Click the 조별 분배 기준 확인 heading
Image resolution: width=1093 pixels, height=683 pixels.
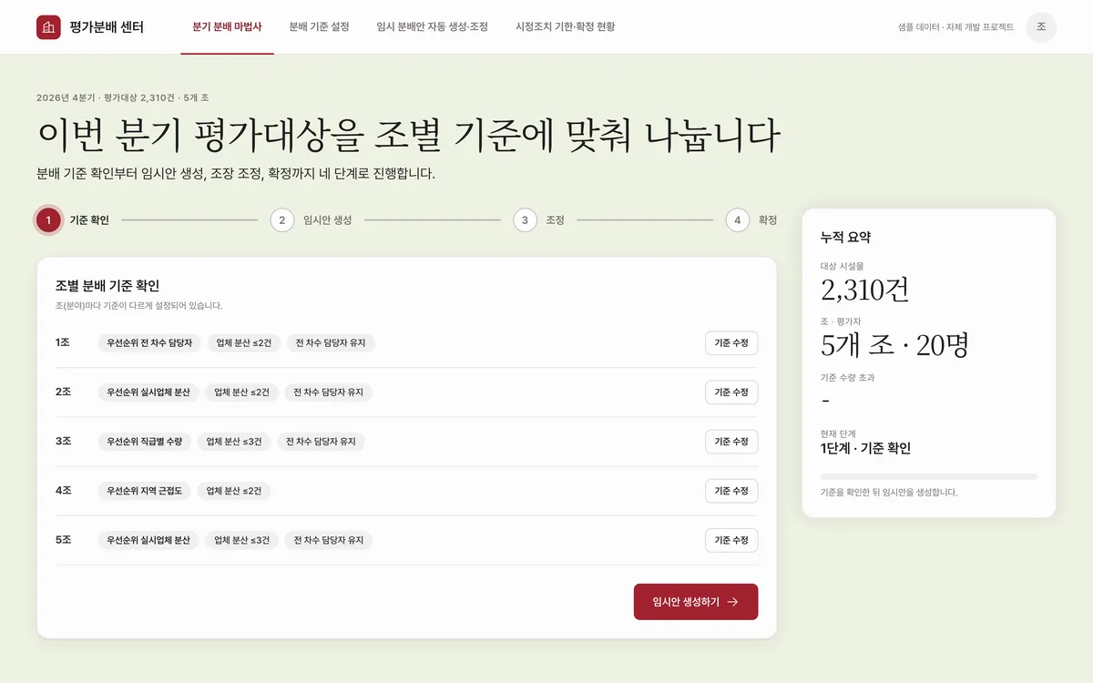point(107,286)
